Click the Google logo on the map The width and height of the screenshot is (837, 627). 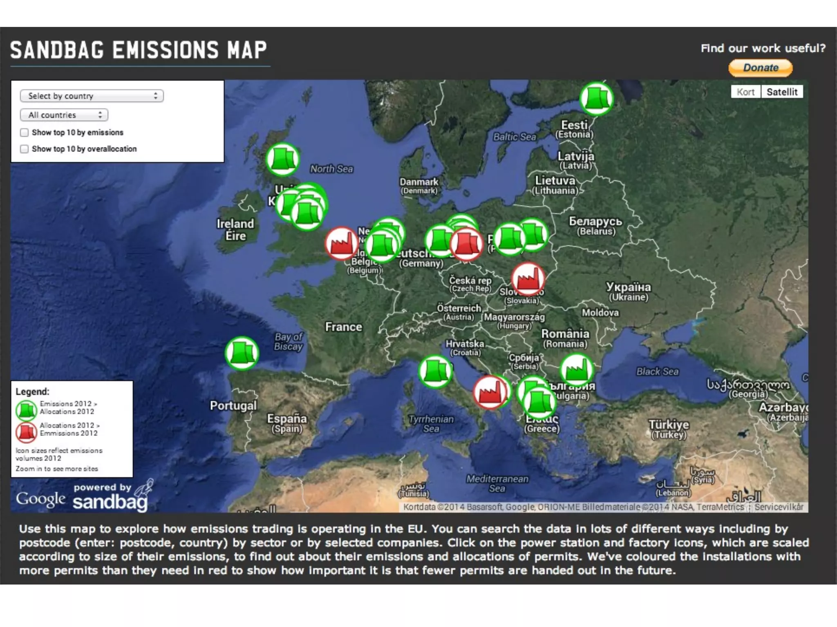coord(40,499)
